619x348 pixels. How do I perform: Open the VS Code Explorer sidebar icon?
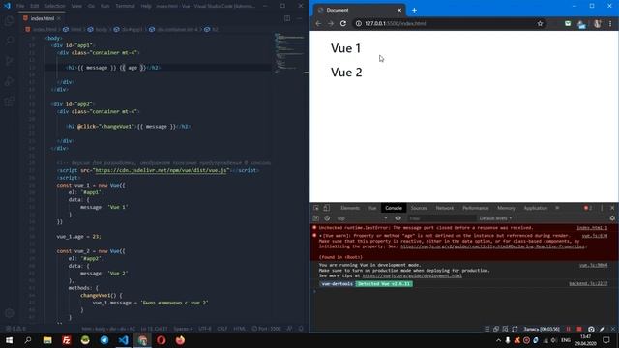(9, 20)
